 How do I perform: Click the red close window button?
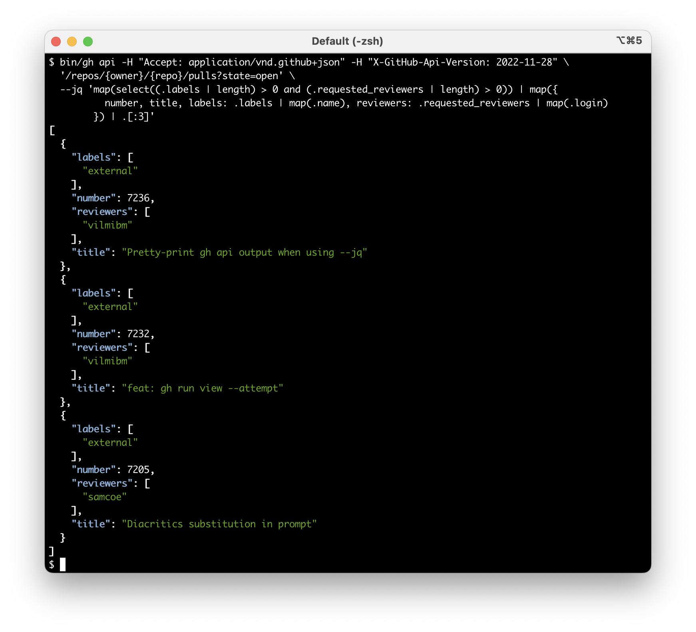56,42
